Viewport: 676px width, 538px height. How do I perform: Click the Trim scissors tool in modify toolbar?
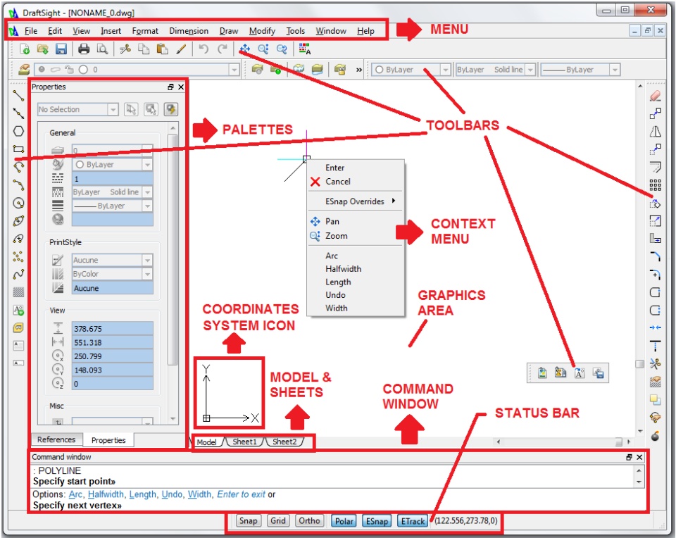click(656, 364)
